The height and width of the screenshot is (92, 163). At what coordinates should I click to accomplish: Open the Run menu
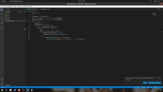coord(21,6)
